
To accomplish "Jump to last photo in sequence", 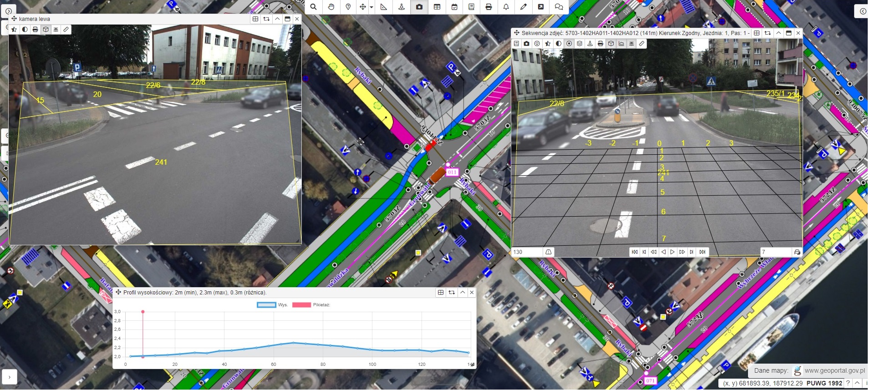I will (702, 252).
